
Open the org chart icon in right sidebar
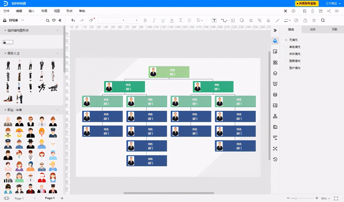(275, 116)
